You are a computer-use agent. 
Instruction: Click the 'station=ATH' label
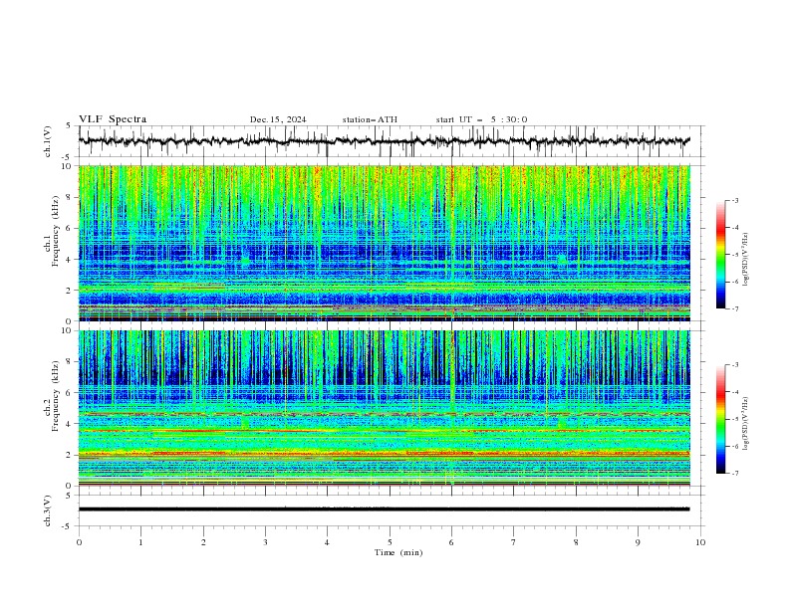pos(370,119)
